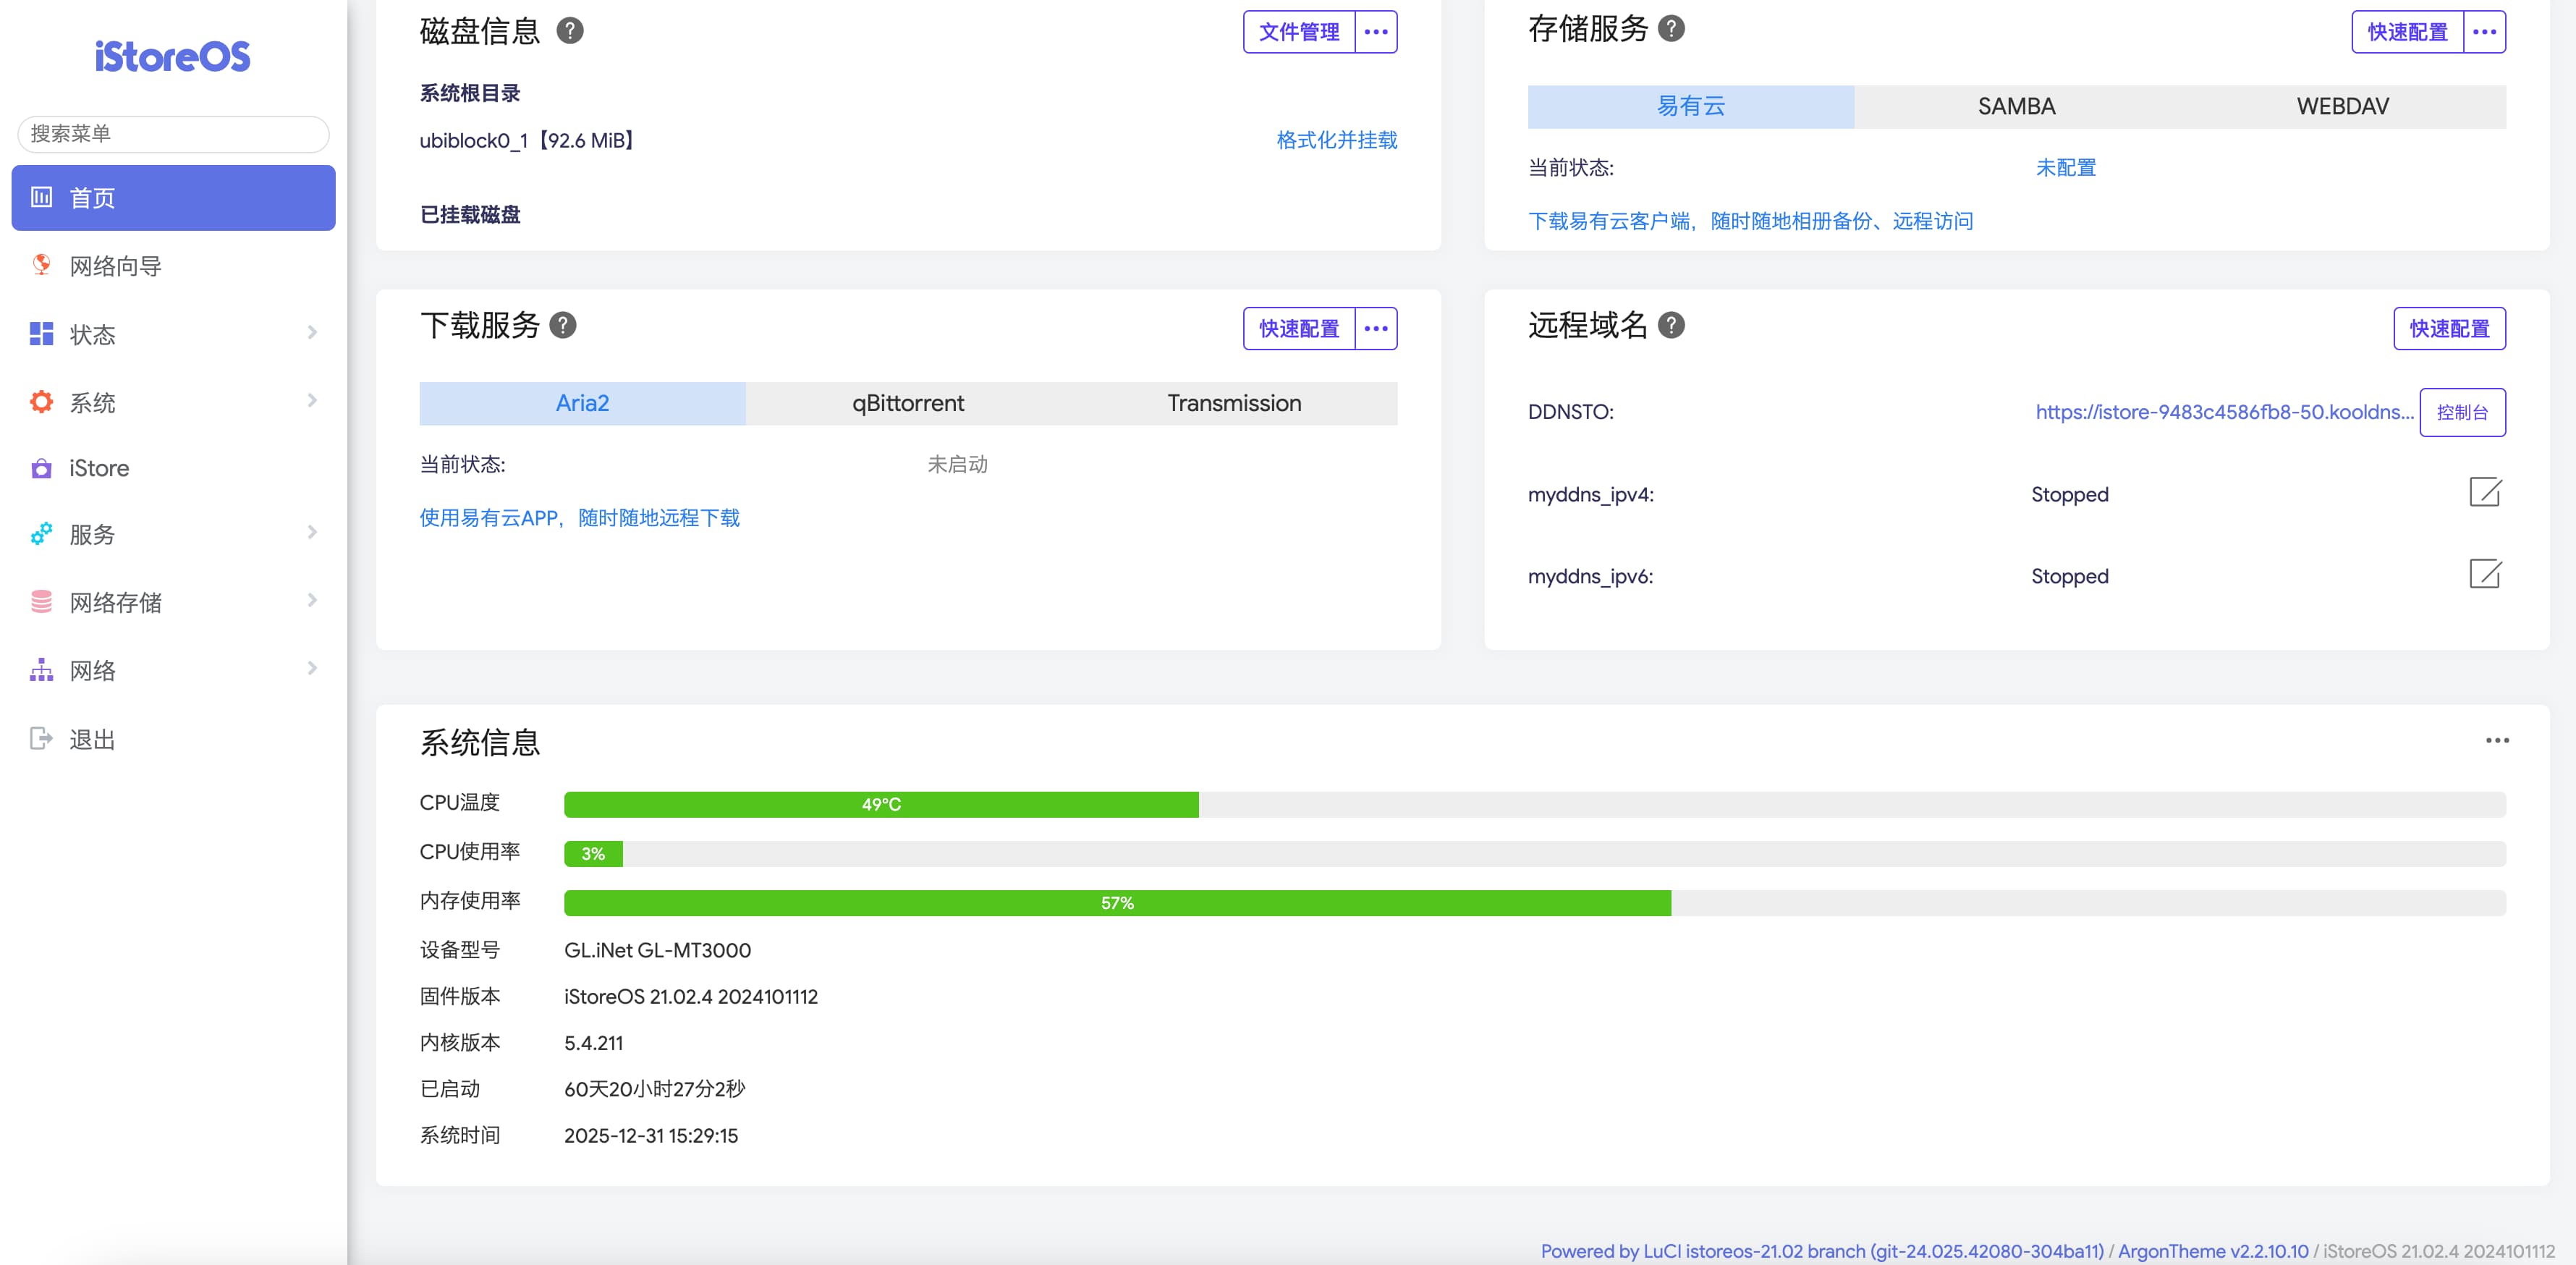Open the 系统信息 three-dots menu

[2497, 740]
